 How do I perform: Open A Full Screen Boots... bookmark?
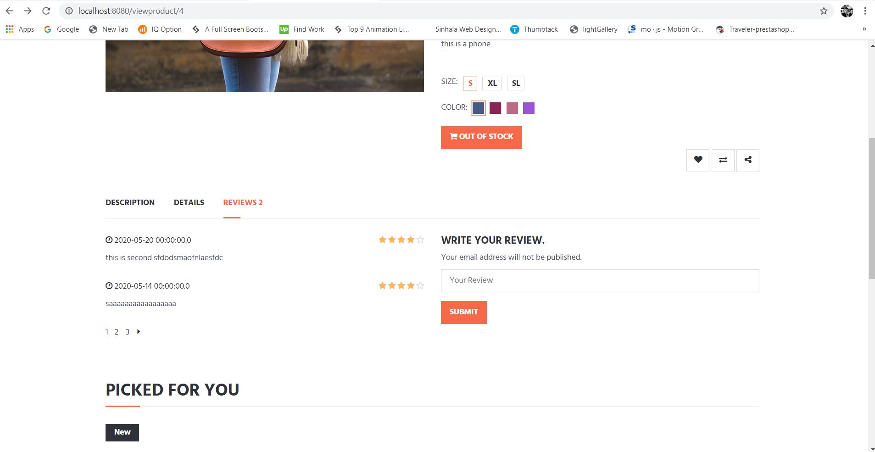[x=230, y=29]
